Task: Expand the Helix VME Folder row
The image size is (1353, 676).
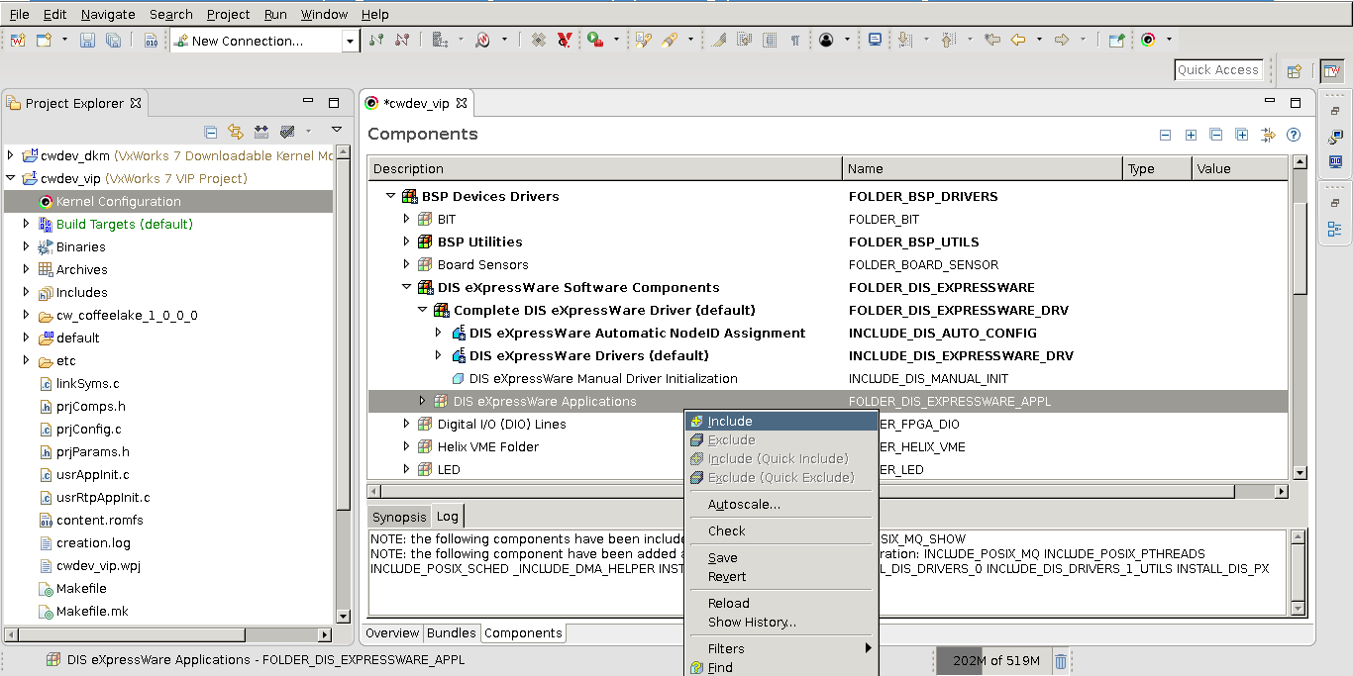Action: 406,446
